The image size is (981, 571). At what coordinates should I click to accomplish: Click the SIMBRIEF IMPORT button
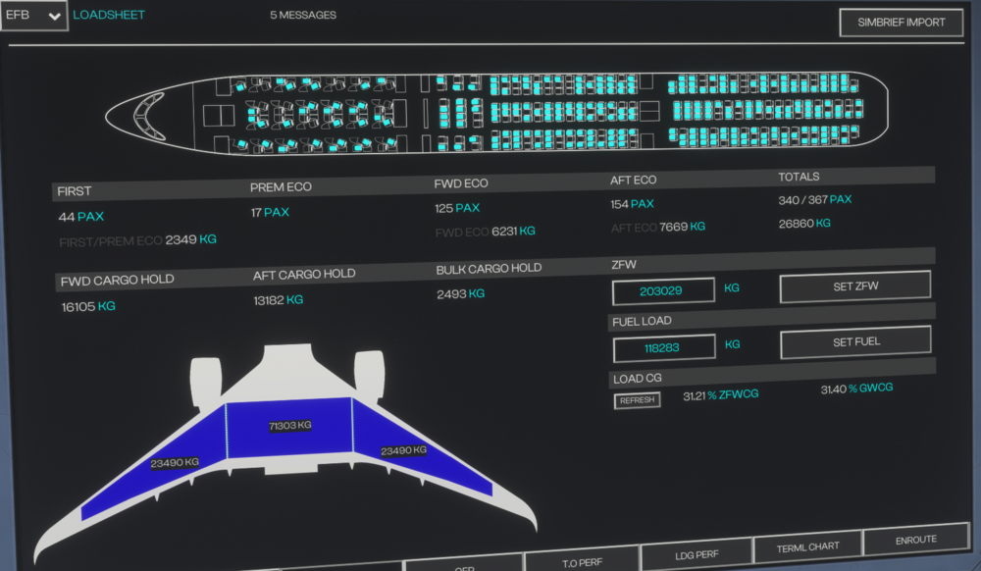click(901, 23)
